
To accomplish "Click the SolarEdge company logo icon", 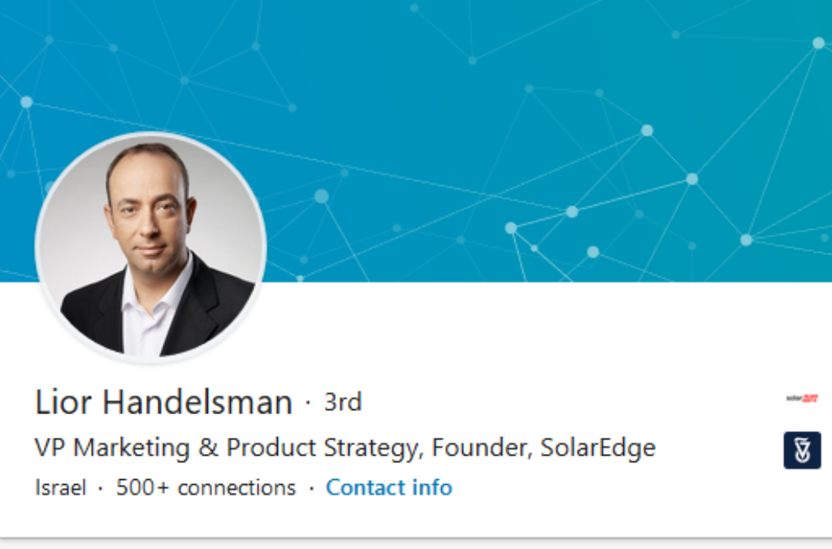I will 802,398.
